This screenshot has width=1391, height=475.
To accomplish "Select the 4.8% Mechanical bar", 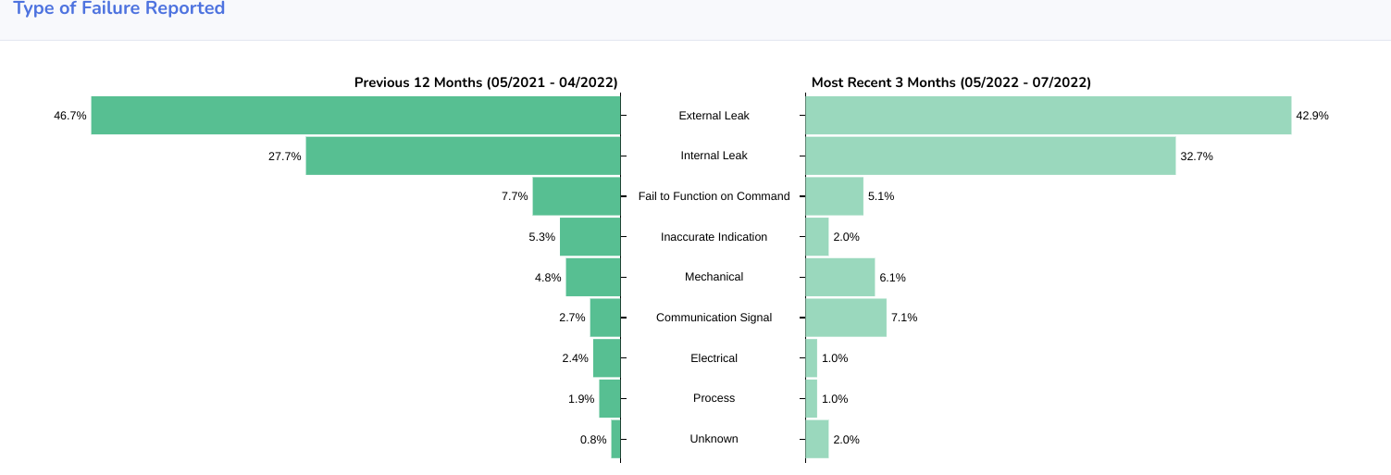I will click(592, 277).
